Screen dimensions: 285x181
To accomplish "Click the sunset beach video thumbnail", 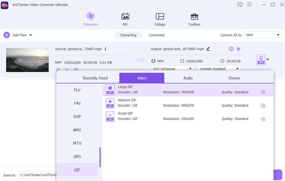I will pyautogui.click(x=27, y=60).
